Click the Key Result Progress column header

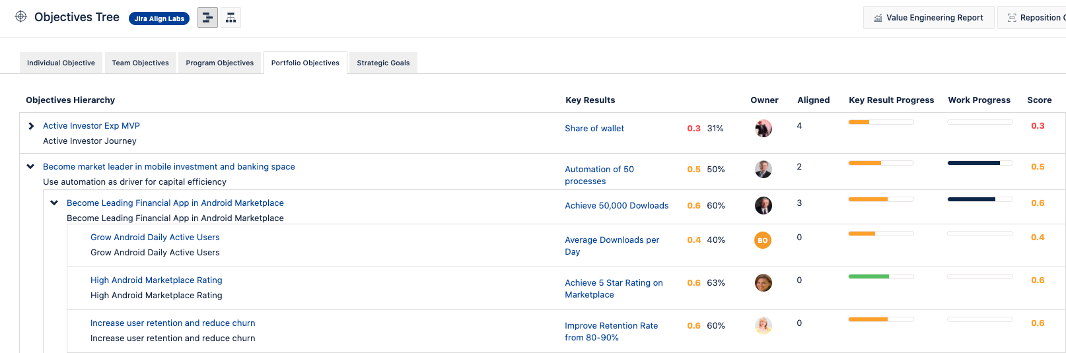point(891,100)
